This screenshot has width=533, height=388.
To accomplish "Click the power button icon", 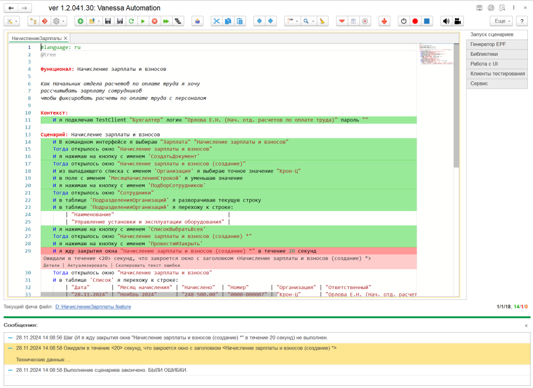I will [403, 21].
